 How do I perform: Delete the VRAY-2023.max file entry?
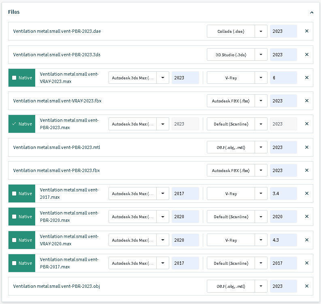(x=306, y=78)
